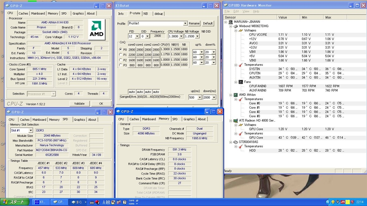This screenshot has width=367, height=206.
Task: Click the MARUNN-JINANN computer icon
Action: 231,22
